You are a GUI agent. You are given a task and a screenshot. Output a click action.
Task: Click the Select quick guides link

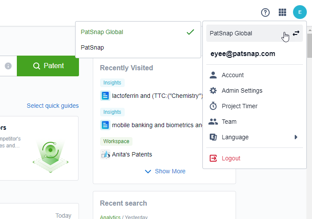tap(53, 106)
